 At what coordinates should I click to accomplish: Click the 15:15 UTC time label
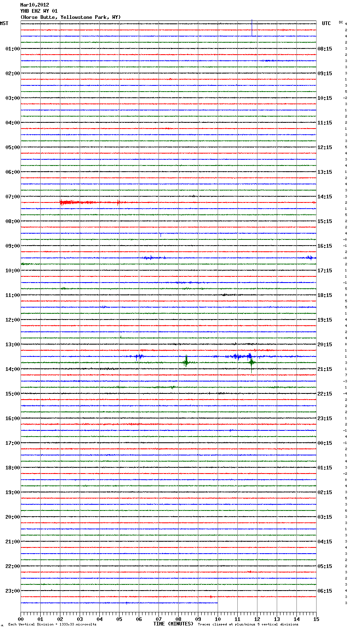tap(325, 221)
